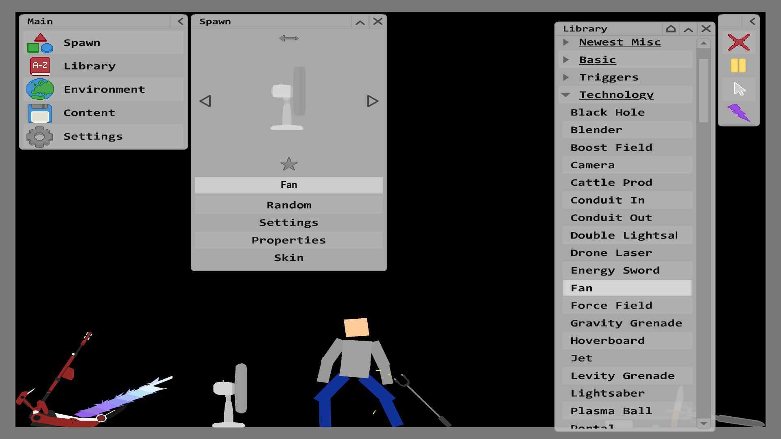Image resolution: width=781 pixels, height=439 pixels.
Task: Click the Properties button in Spawn
Action: 288,239
